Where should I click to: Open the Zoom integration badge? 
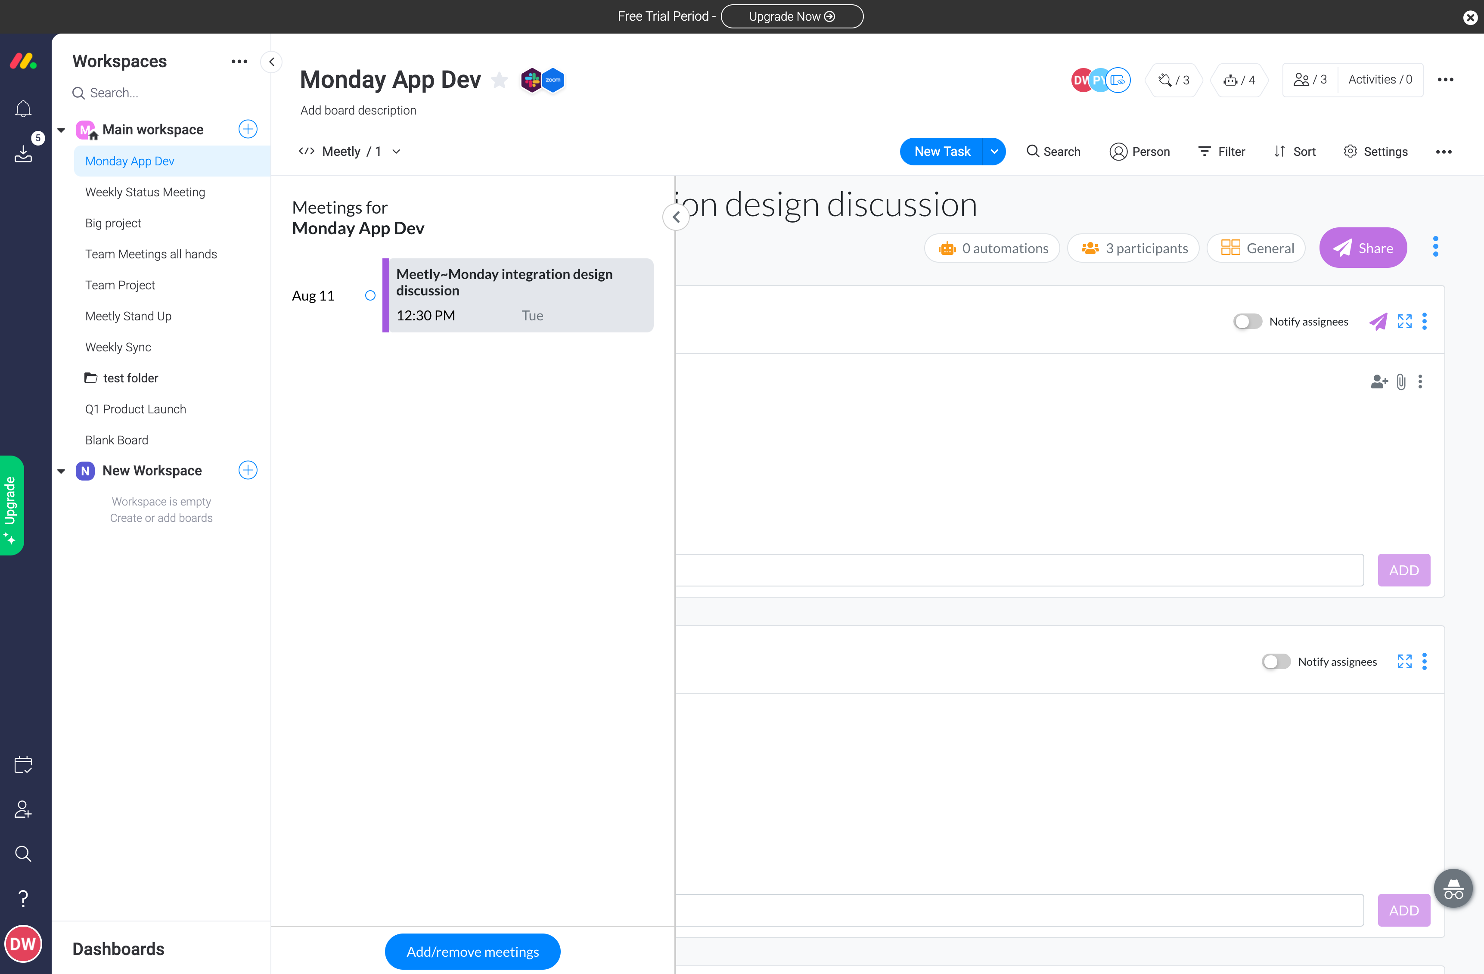tap(552, 80)
